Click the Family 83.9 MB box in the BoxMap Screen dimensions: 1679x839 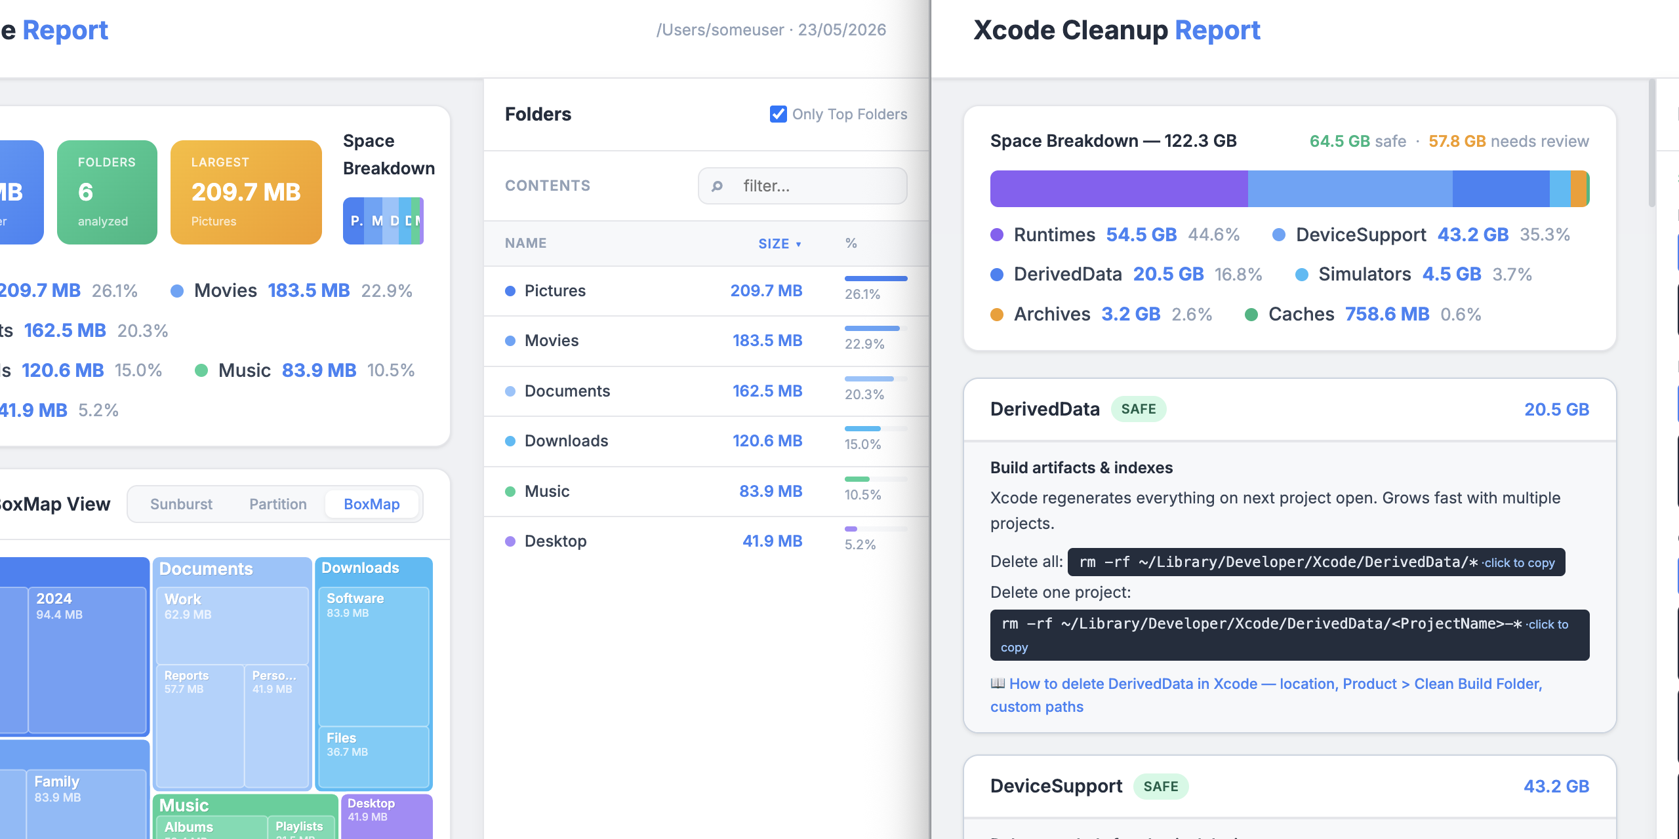coord(86,804)
